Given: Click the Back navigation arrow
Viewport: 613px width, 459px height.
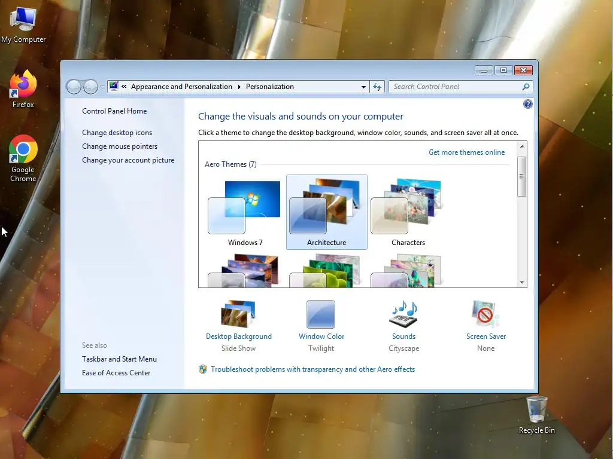Looking at the screenshot, I should [x=74, y=87].
